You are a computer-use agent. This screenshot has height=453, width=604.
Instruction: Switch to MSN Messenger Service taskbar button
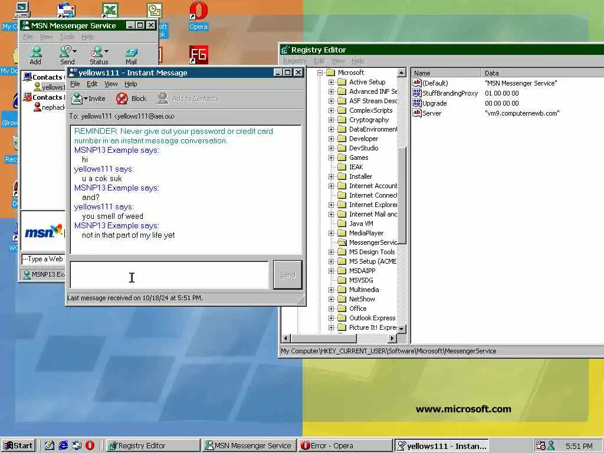pos(249,446)
